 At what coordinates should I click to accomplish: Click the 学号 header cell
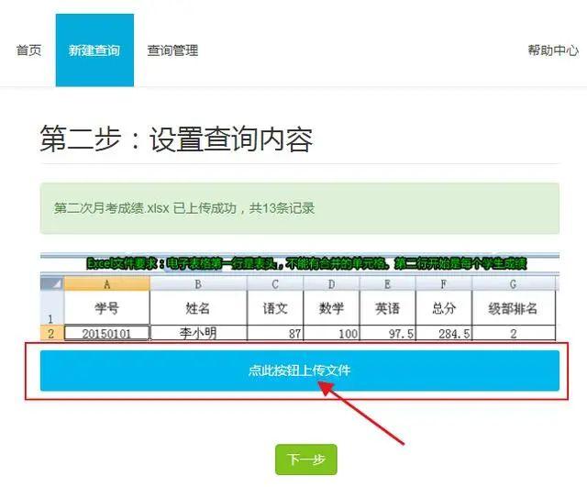[x=107, y=308]
